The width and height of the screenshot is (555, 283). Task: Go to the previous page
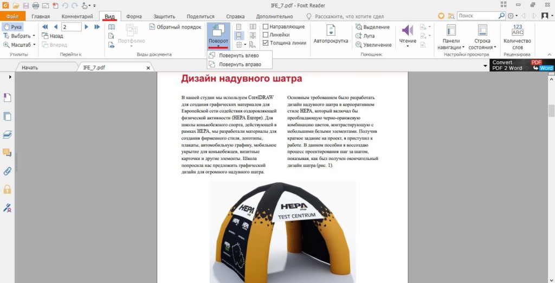point(56,27)
